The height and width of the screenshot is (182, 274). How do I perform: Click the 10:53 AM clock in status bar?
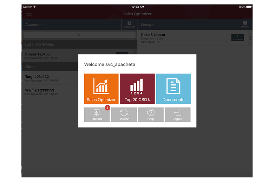tap(138, 7)
